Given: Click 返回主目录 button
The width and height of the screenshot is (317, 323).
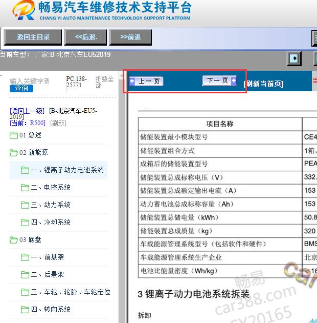Looking at the screenshot, I should (x=33, y=37).
